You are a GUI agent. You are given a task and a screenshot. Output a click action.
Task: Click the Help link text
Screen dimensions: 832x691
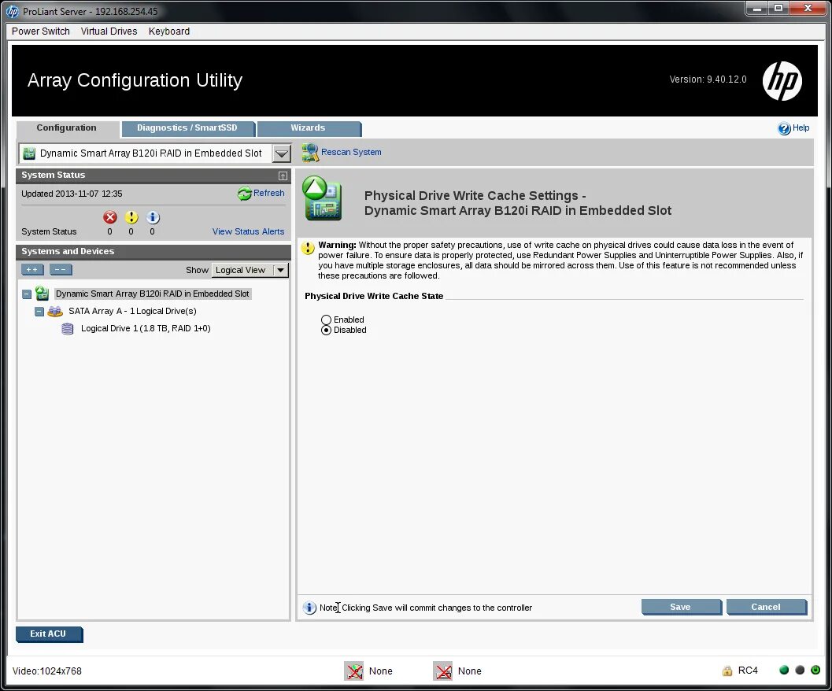point(801,128)
